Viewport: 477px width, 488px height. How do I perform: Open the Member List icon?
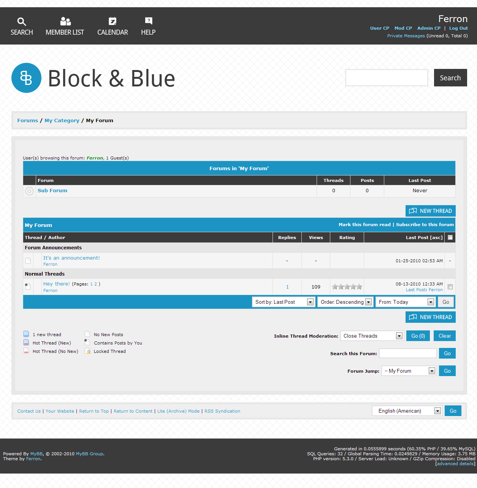65,21
